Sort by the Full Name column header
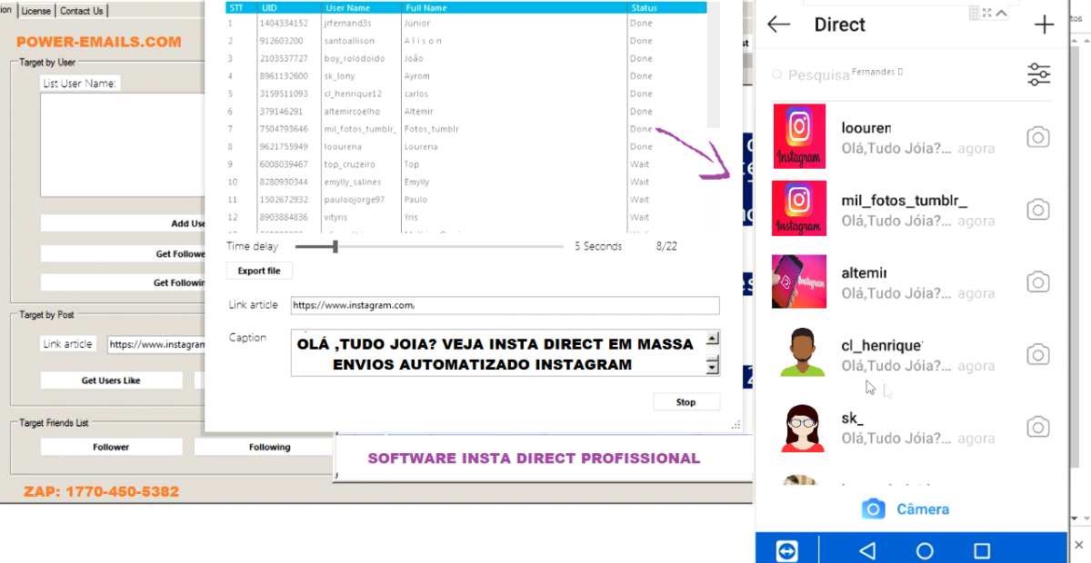 pyautogui.click(x=514, y=7)
